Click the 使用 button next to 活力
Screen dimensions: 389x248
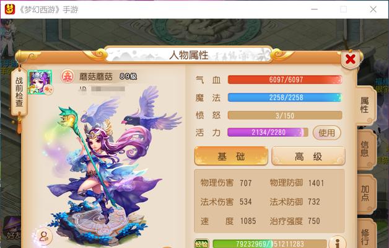pos(326,133)
